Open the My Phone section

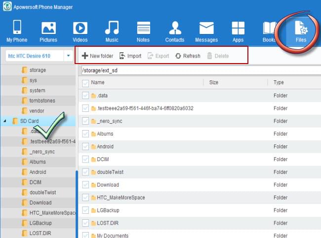coord(17,31)
